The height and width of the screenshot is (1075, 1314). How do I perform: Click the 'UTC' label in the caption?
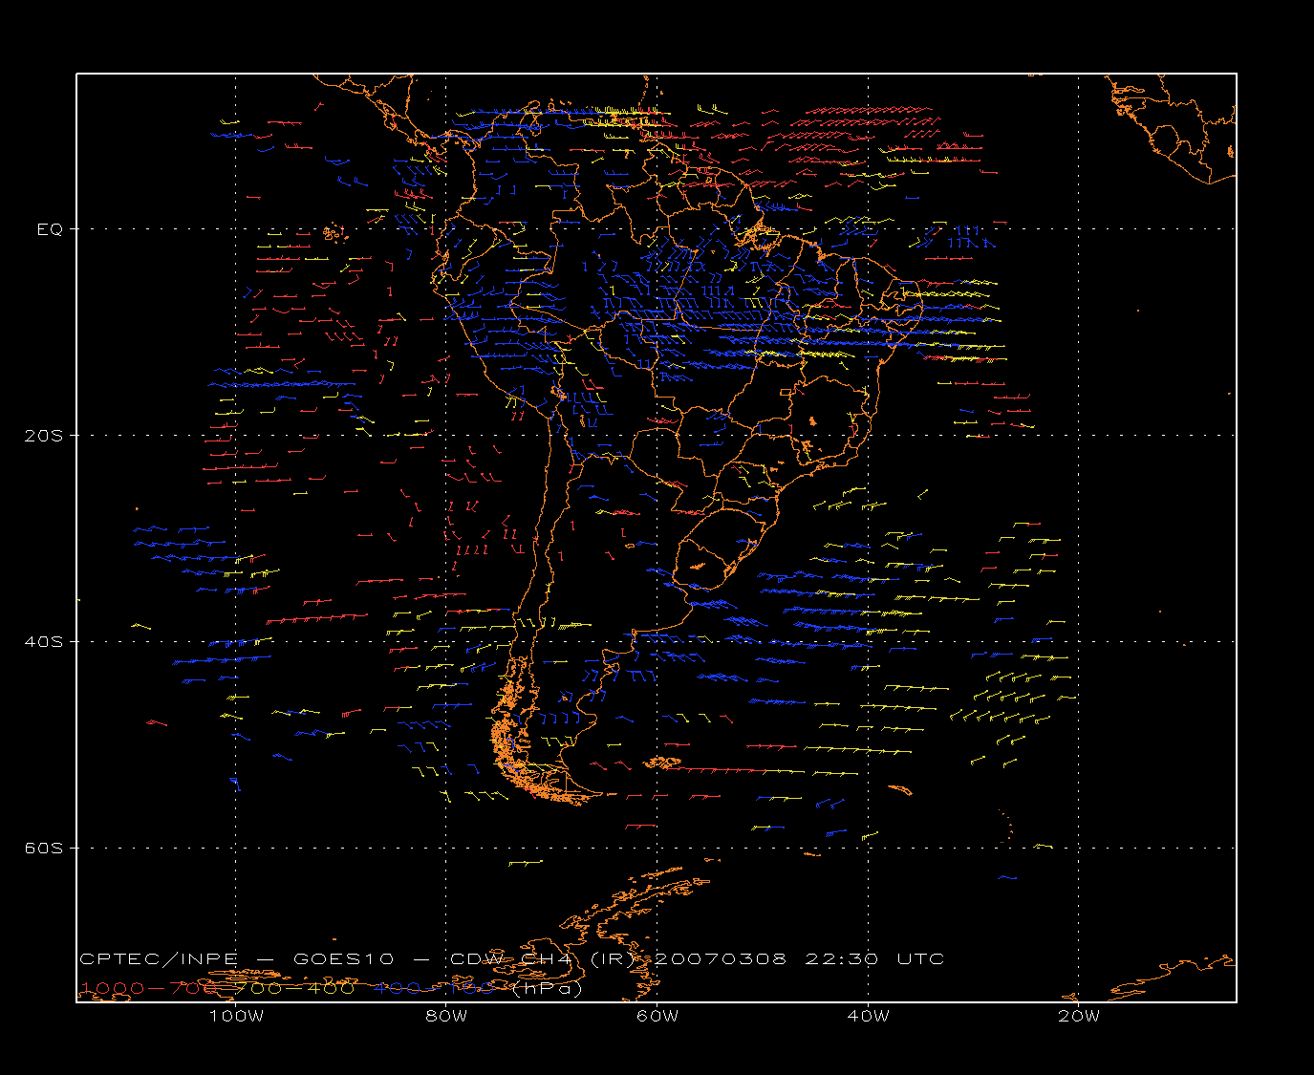[920, 958]
